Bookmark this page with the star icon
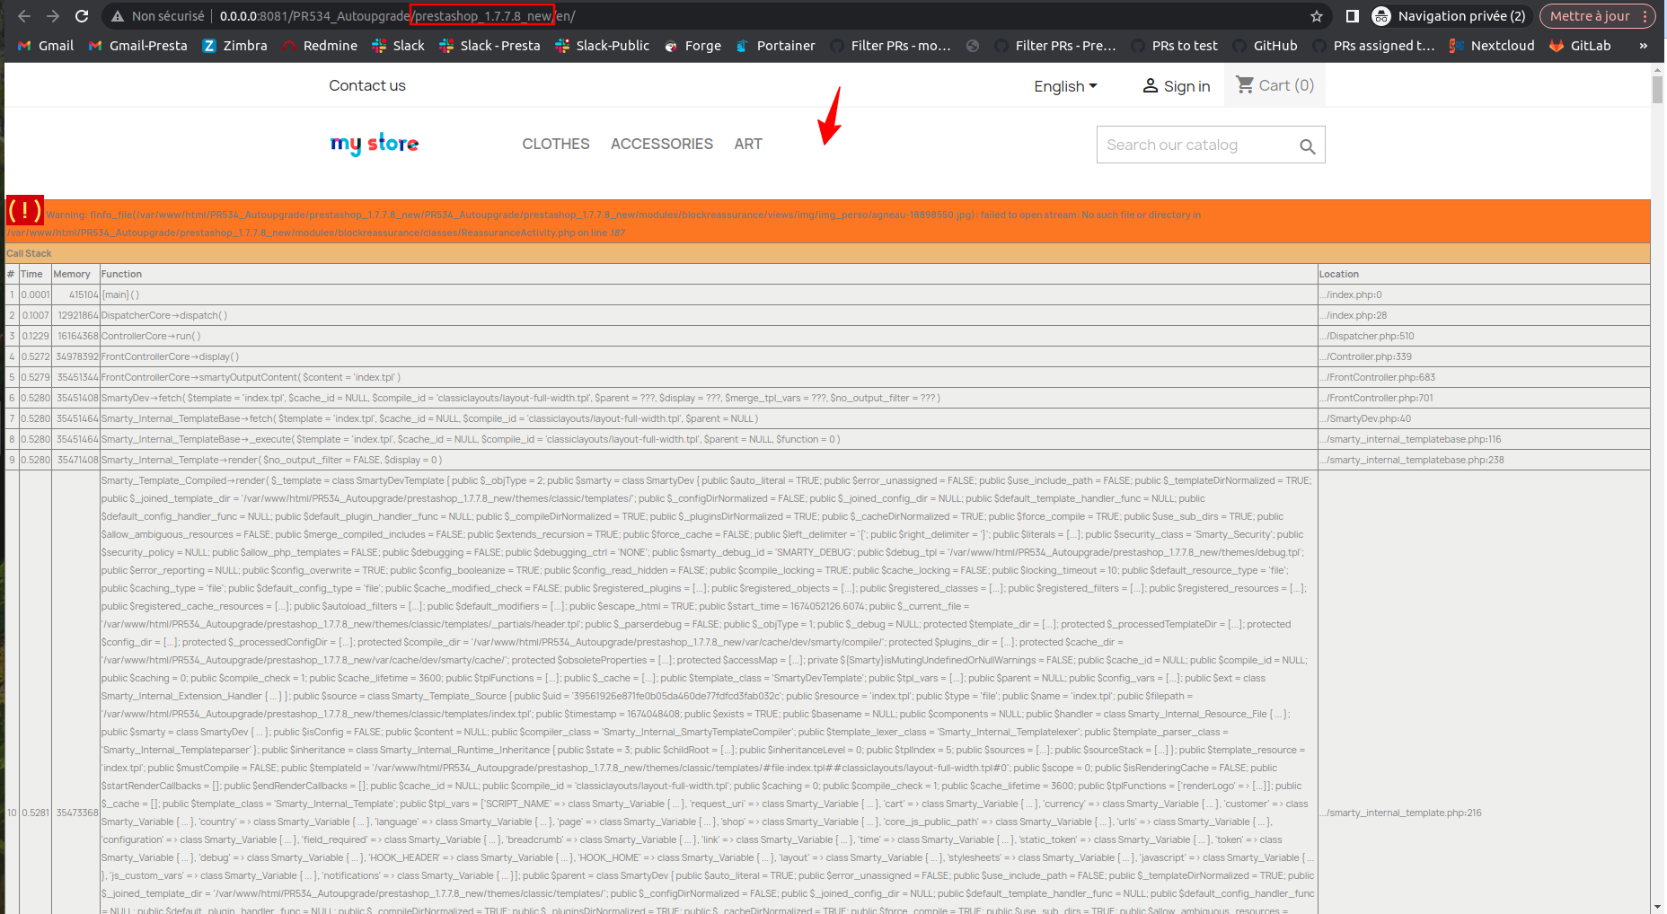This screenshot has width=1667, height=914. pyautogui.click(x=1317, y=15)
